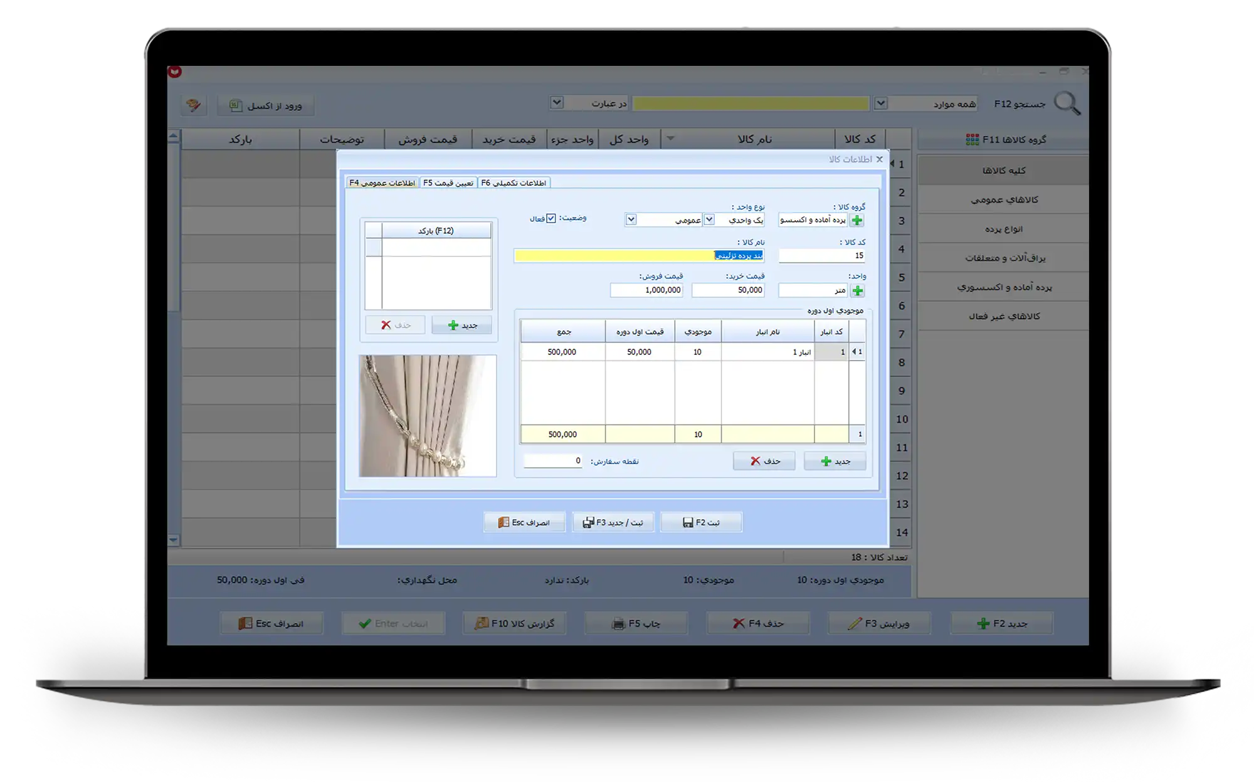Switch to 'اطلاعات تکمیلی F6' tab
Screen dimensions: 1254x782
(514, 182)
